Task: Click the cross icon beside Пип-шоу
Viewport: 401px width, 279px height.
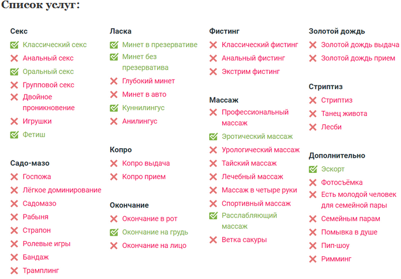Action: [313, 246]
